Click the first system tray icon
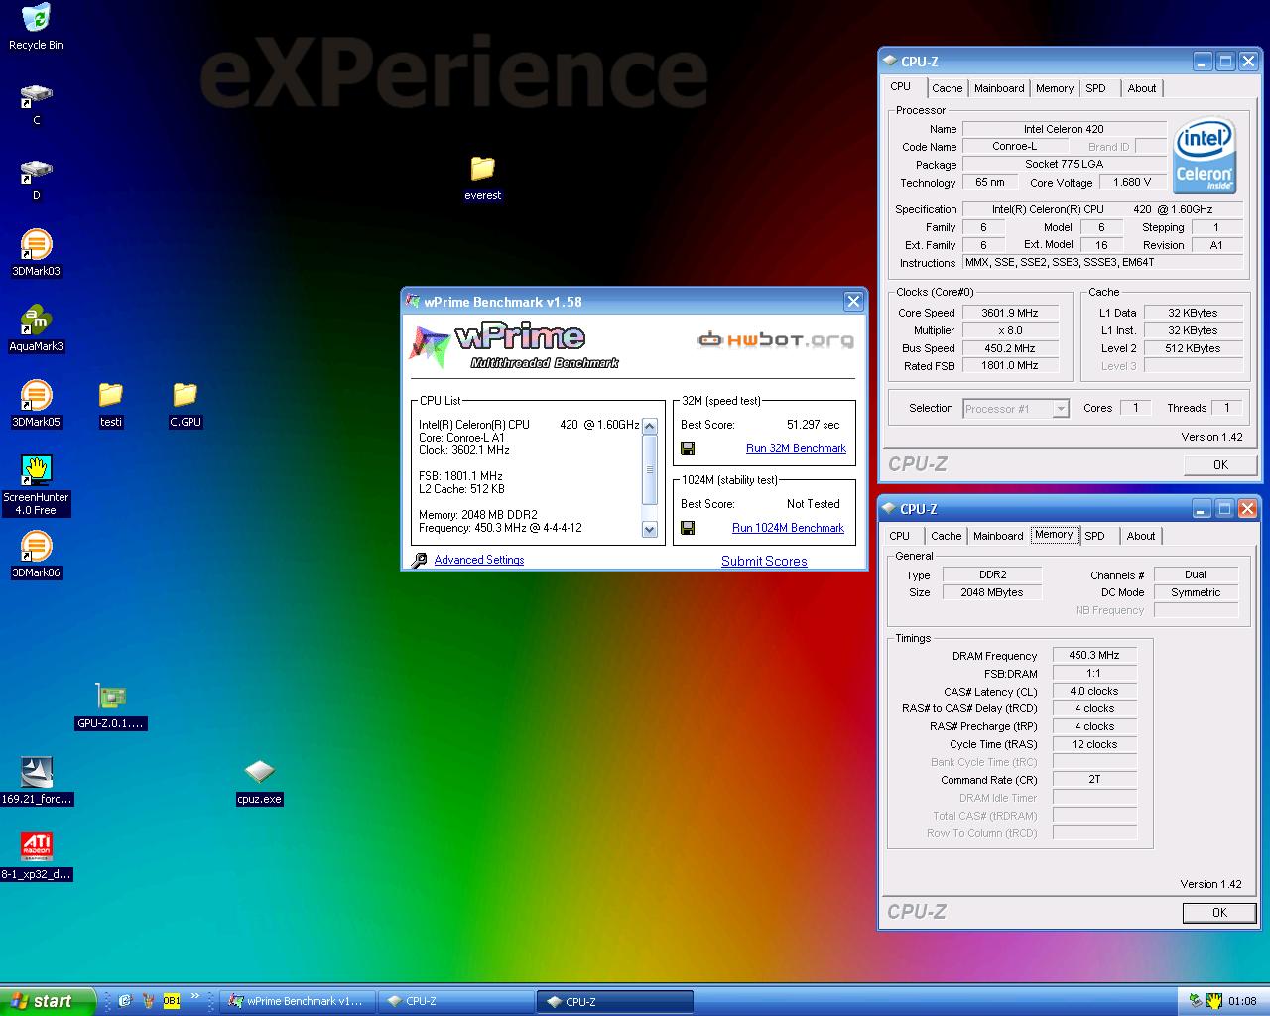 (1196, 1001)
